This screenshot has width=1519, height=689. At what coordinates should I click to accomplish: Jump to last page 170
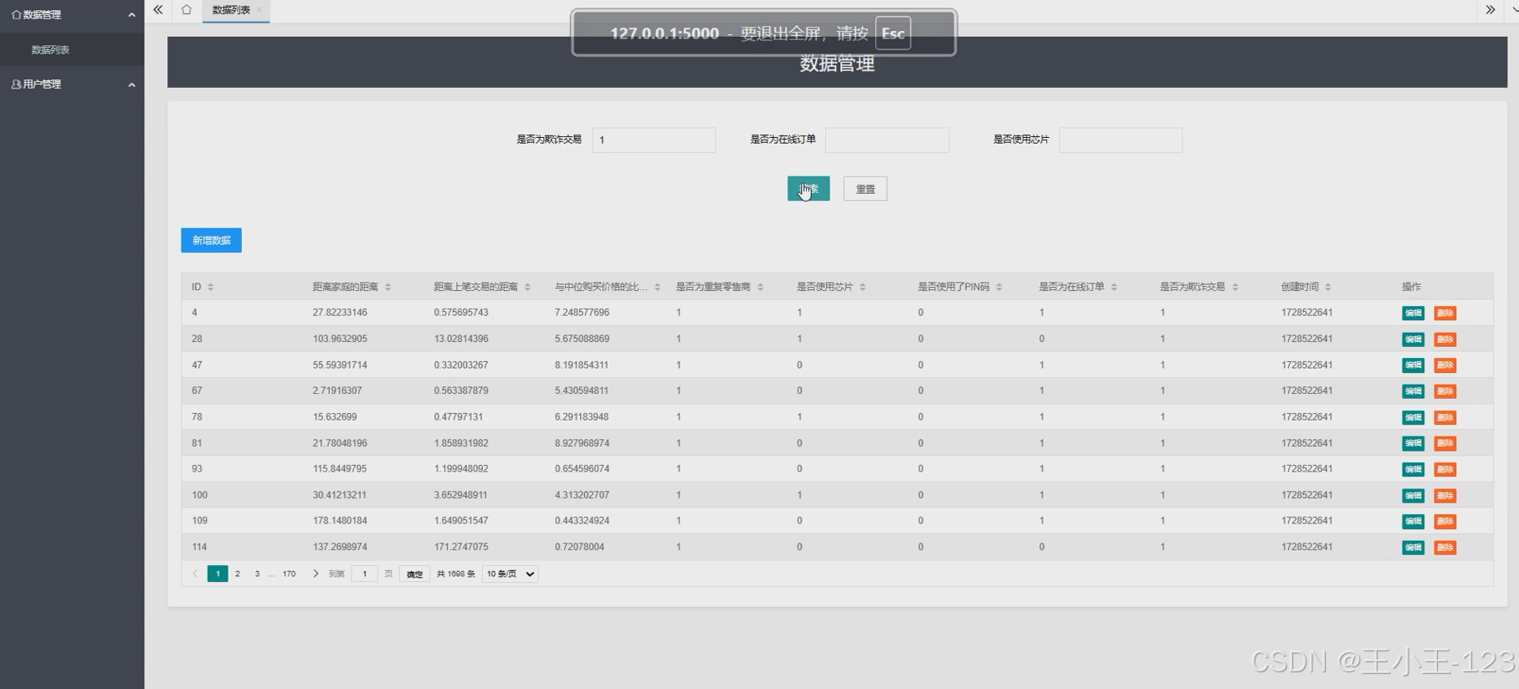click(289, 574)
